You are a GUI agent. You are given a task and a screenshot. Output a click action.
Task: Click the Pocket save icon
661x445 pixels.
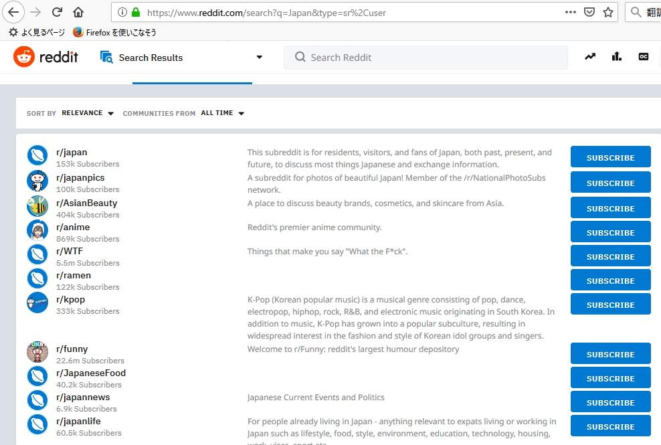(x=589, y=12)
